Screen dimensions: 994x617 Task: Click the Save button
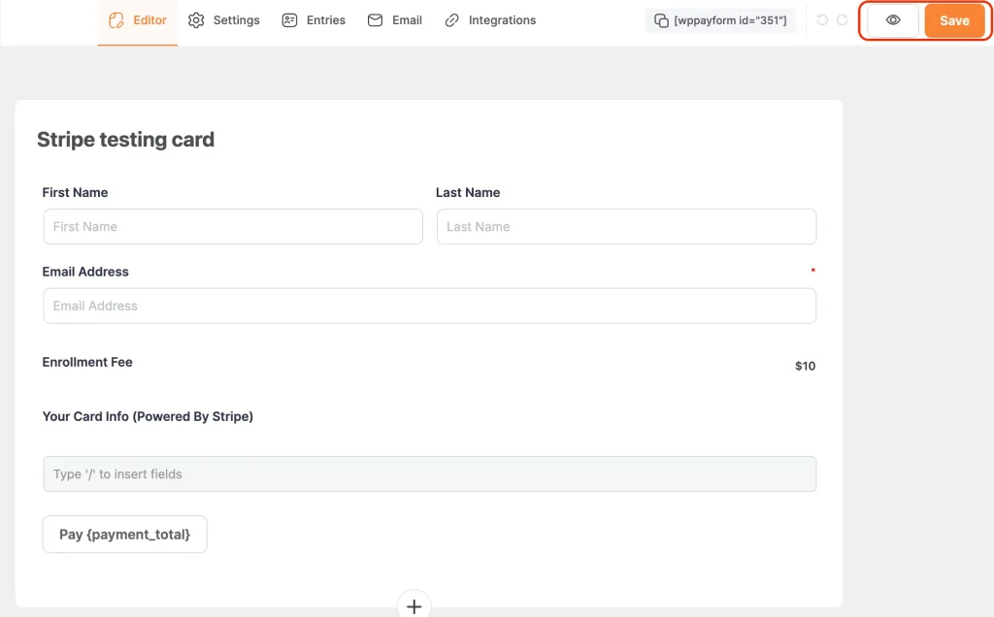point(954,19)
